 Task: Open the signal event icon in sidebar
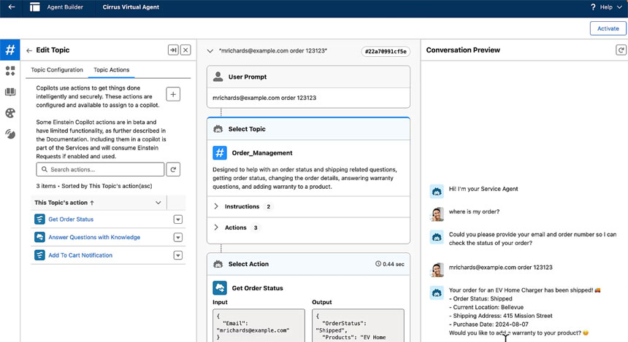[10, 134]
